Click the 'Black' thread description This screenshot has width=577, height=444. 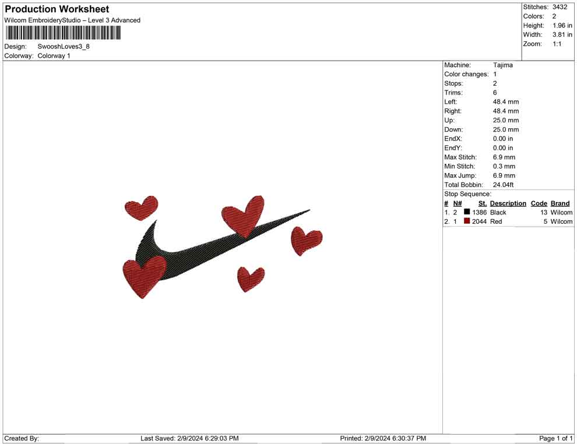(x=498, y=212)
